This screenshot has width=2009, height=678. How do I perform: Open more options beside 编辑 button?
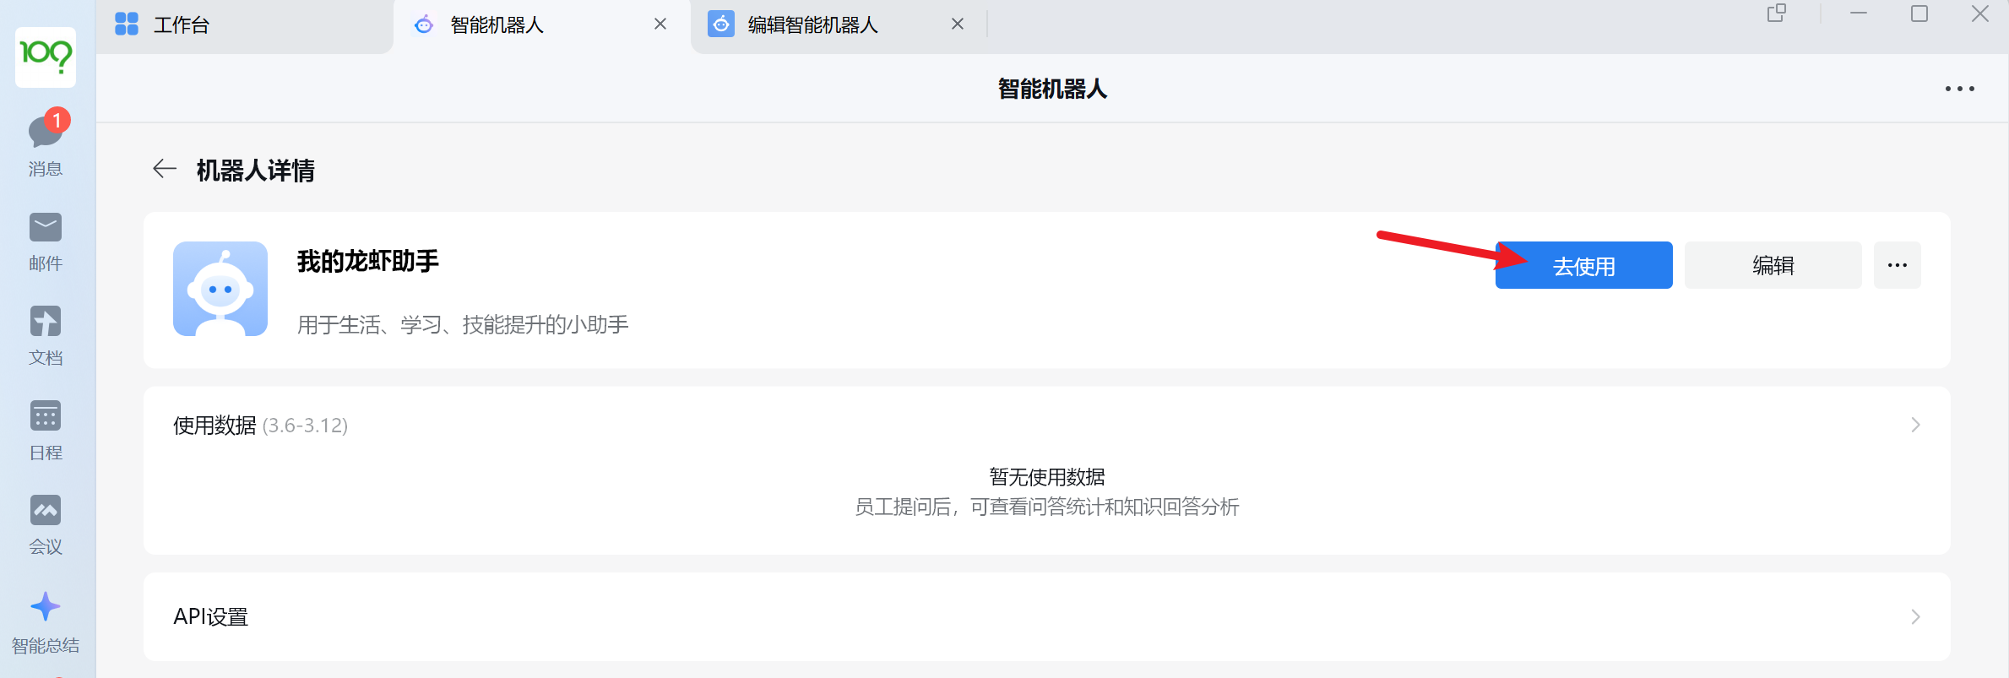[1897, 265]
